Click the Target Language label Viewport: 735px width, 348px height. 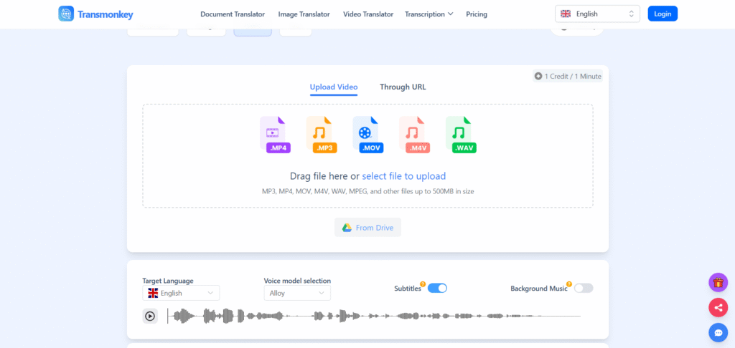(168, 281)
